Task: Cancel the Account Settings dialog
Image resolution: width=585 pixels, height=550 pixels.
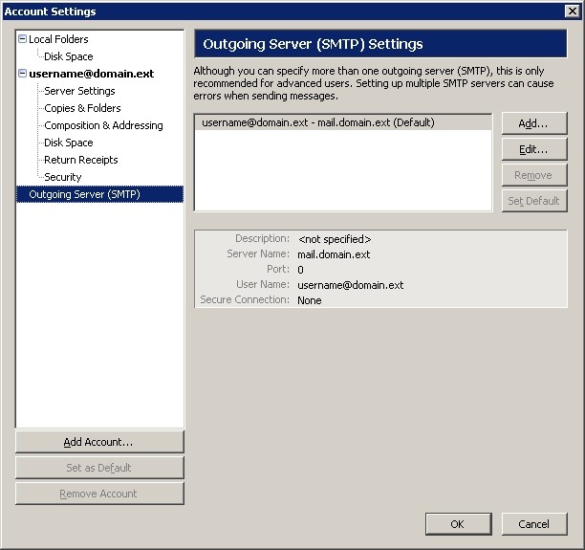Action: point(533,524)
